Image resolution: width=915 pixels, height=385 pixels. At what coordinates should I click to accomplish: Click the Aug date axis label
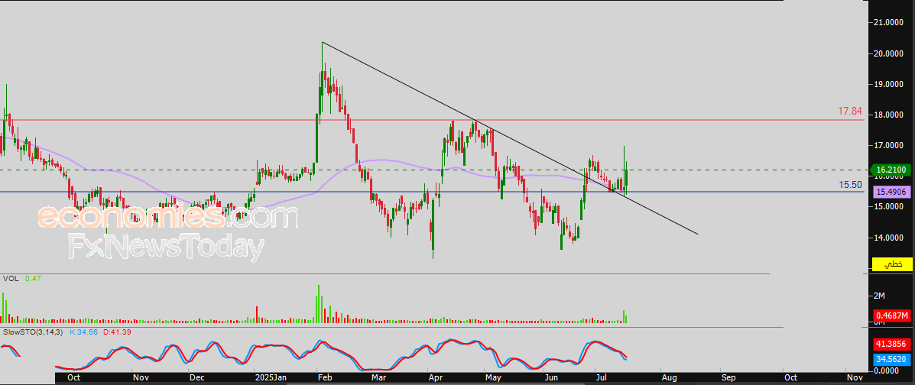pyautogui.click(x=669, y=377)
